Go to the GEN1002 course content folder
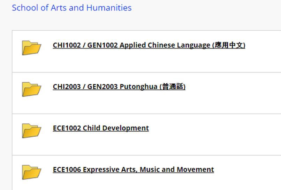Screen dimensions: 281x190 click(x=149, y=45)
